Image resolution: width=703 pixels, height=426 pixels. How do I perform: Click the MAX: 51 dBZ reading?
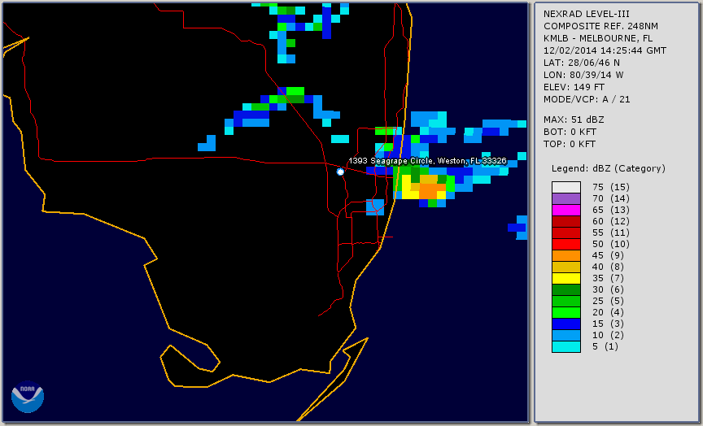click(574, 120)
